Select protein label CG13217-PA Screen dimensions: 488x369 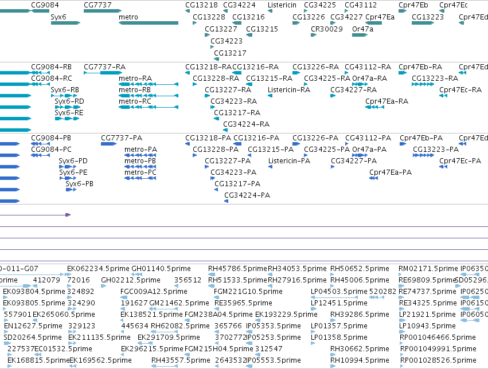237,184
